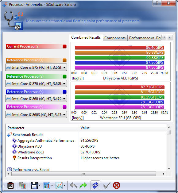This screenshot has height=193, width=178.
Task: Click the red 86.40GIPS Dhrystone bar
Action: pyautogui.click(x=119, y=48)
